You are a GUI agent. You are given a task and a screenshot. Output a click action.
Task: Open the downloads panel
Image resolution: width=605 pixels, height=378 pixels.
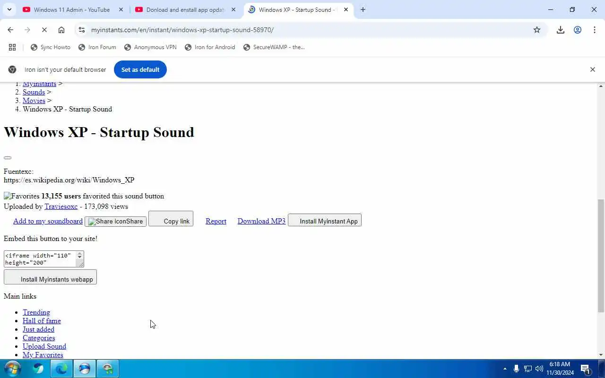(x=561, y=30)
